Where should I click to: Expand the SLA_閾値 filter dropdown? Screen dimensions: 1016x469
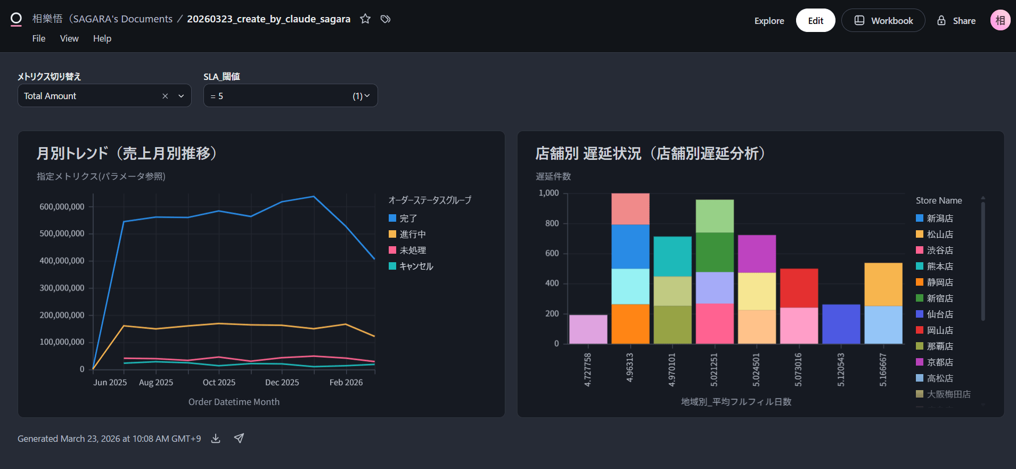366,96
